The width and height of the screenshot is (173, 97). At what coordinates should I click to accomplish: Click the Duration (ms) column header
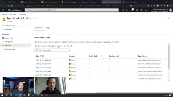(x=114, y=56)
